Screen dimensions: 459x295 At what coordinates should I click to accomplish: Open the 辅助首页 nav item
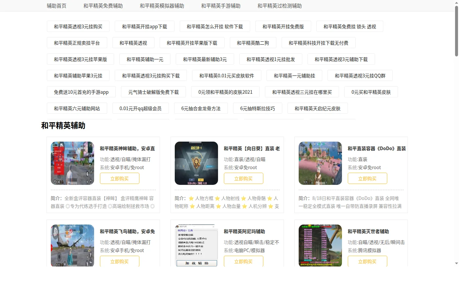(x=56, y=6)
